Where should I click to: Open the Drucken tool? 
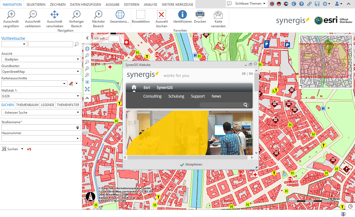[200, 17]
